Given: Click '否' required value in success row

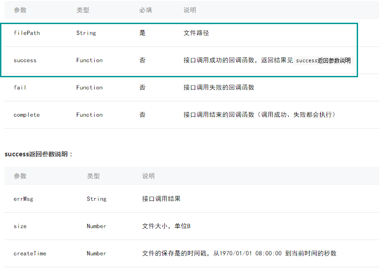Looking at the screenshot, I should pyautogui.click(x=142, y=60).
